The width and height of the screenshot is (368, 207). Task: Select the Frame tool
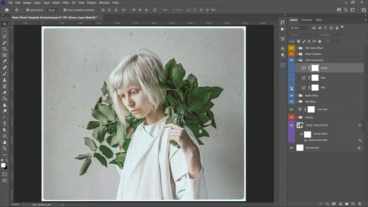coord(5,55)
